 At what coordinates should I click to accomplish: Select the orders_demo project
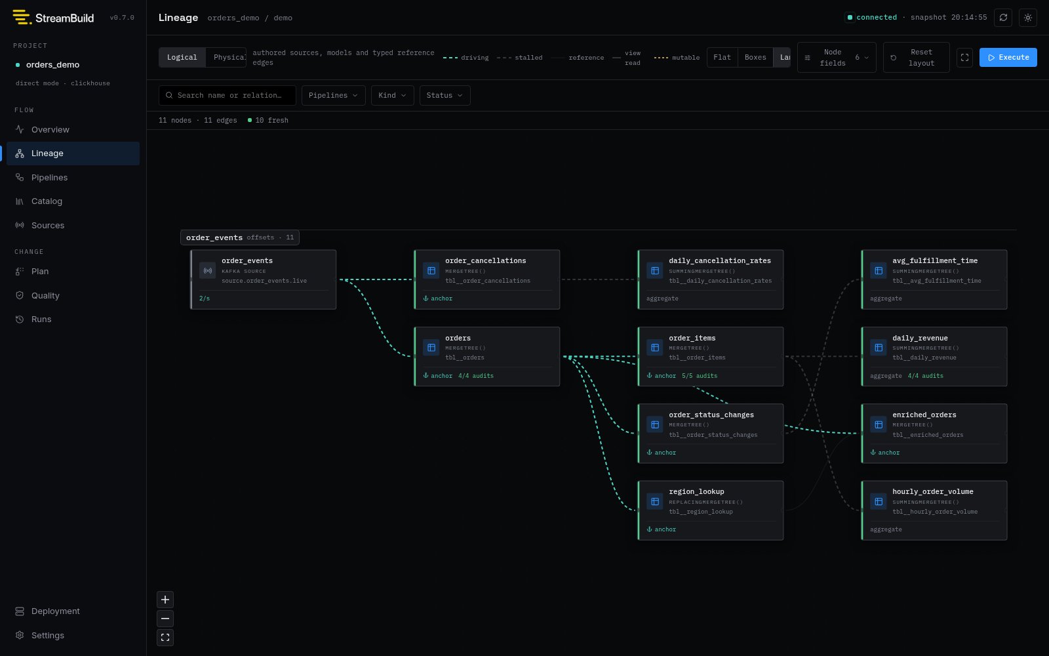pyautogui.click(x=52, y=65)
